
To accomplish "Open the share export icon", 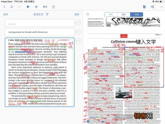I will (53, 7).
